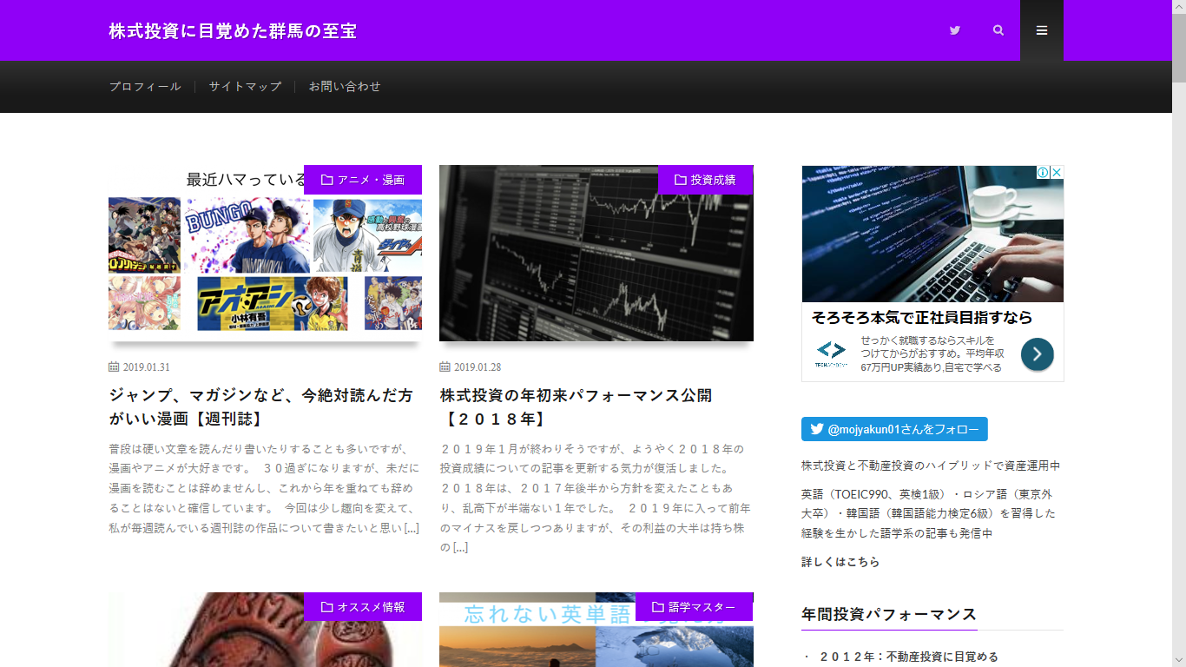This screenshot has height=667, width=1186.
Task: Open the search magnifier icon
Action: pyautogui.click(x=998, y=30)
